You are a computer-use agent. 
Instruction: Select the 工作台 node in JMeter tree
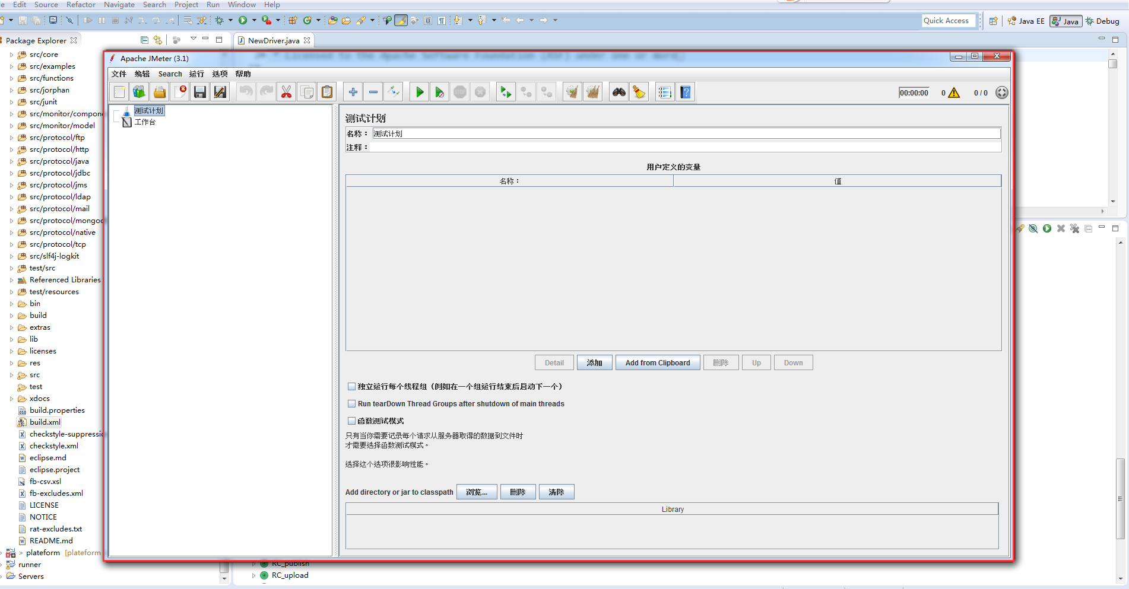click(x=145, y=122)
